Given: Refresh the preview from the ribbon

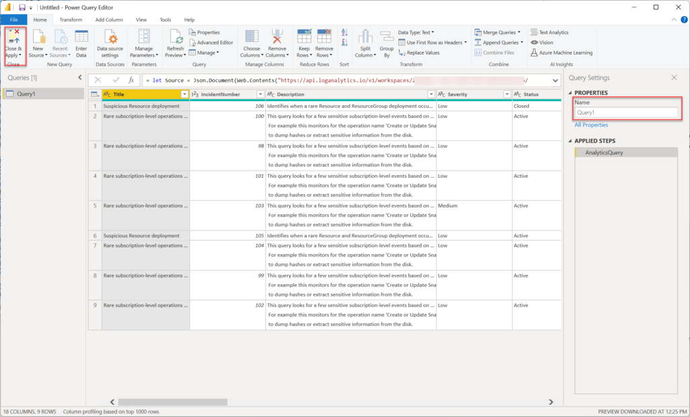Looking at the screenshot, I should [x=175, y=44].
